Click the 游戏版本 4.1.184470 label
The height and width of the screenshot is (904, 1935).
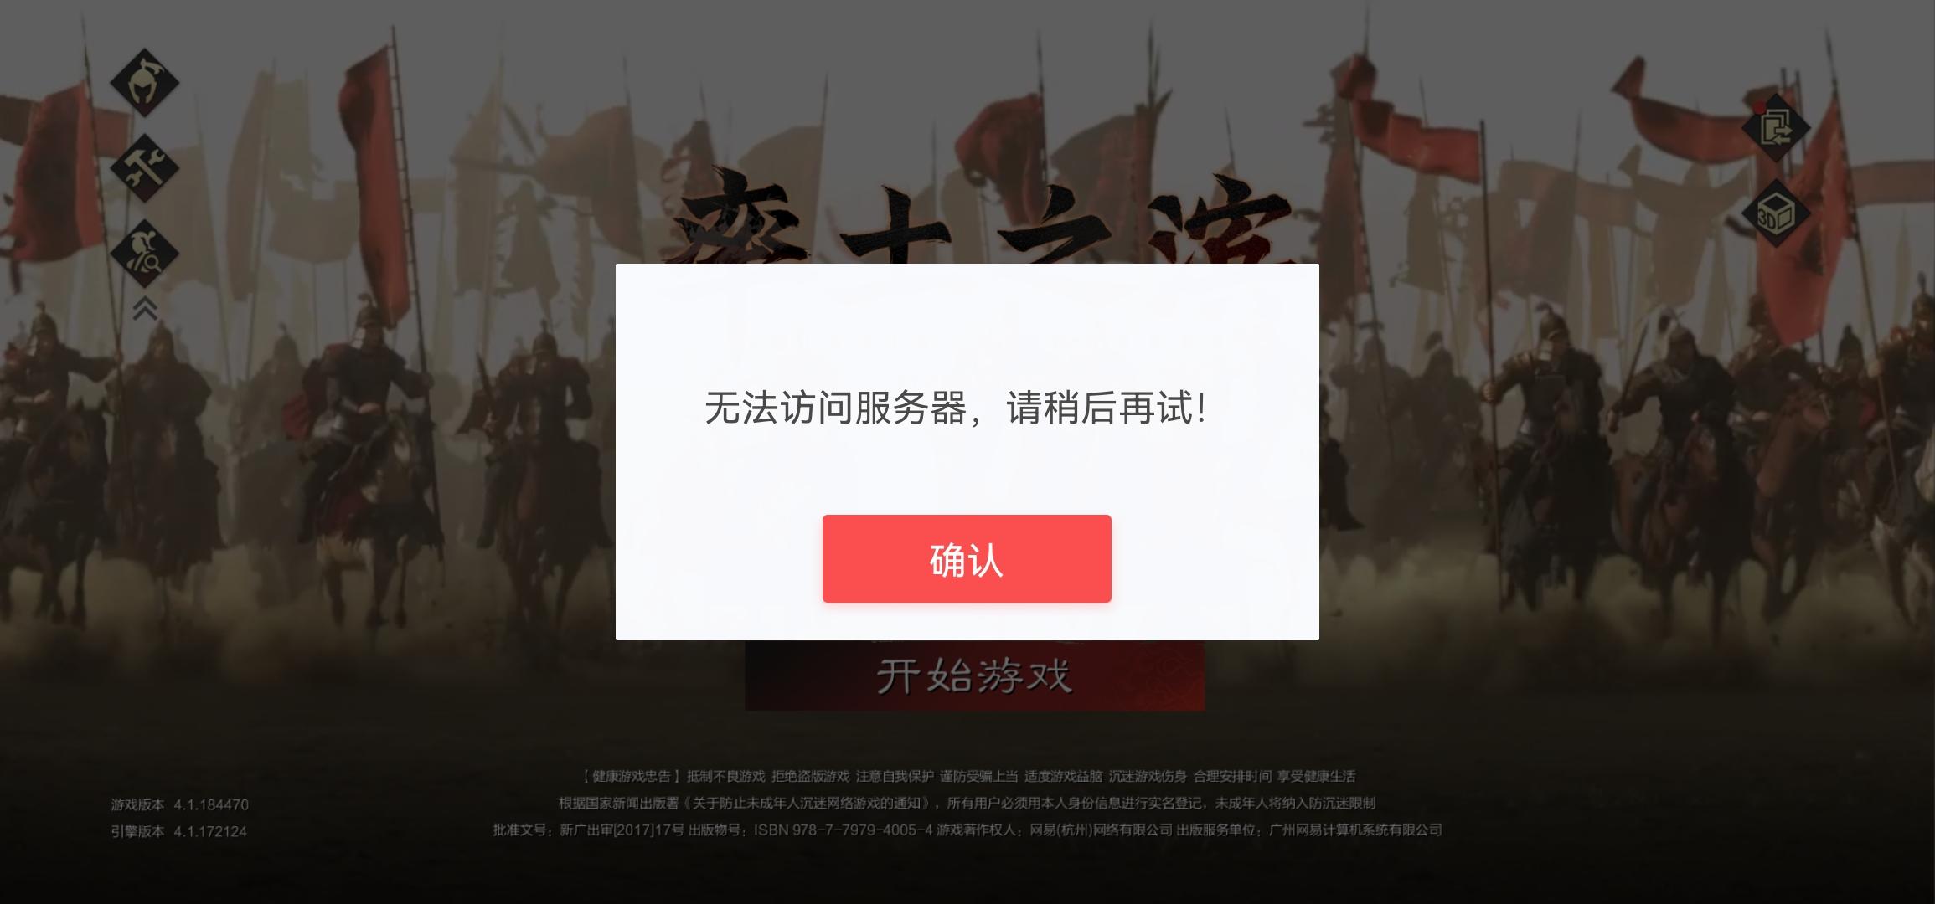[180, 804]
